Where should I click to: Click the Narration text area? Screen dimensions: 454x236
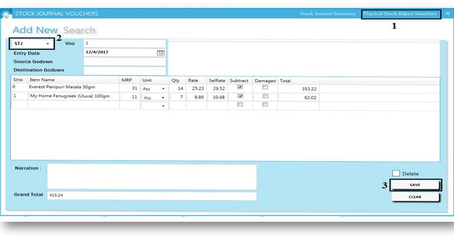point(151,177)
